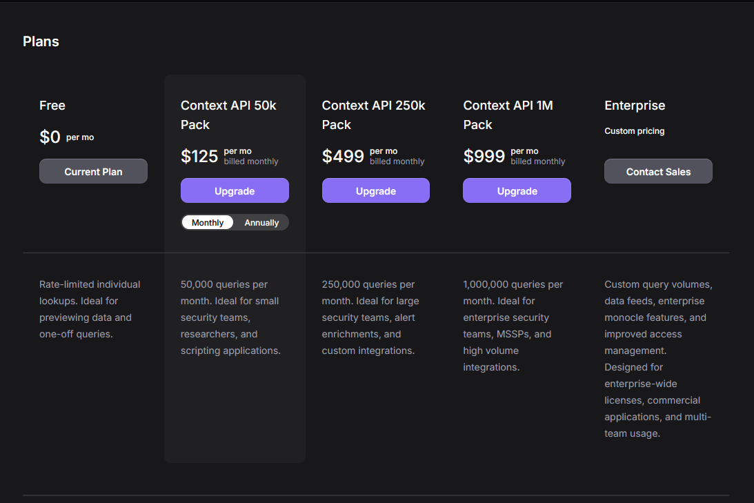754x503 pixels.
Task: Click the $125 price label
Action: (x=199, y=157)
